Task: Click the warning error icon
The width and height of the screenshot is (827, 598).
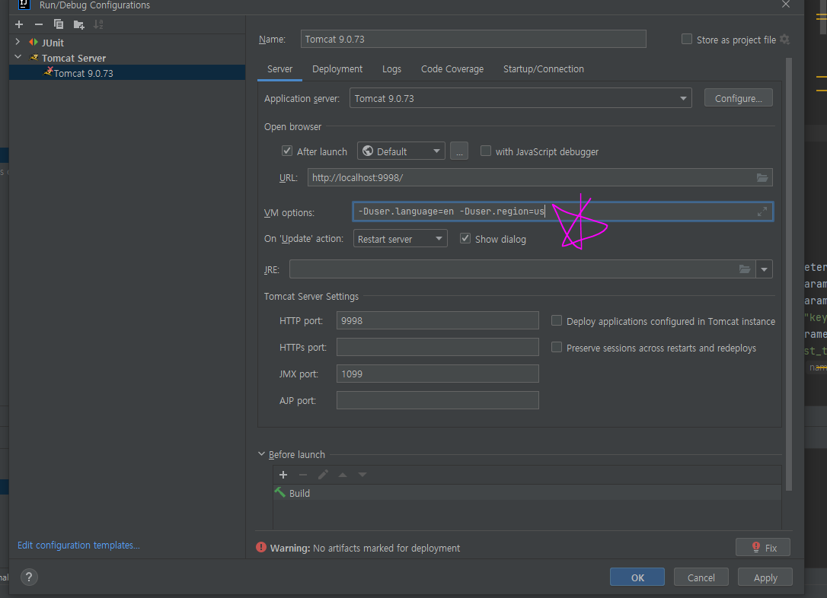Action: (x=261, y=548)
